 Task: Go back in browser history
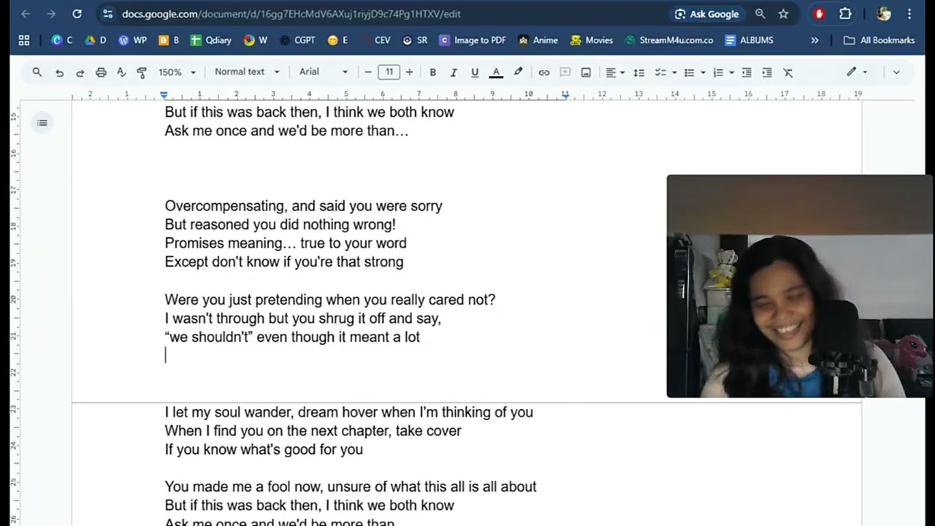[26, 14]
